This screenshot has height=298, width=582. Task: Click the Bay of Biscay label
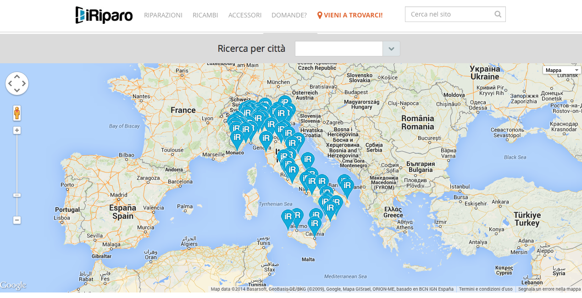124,126
